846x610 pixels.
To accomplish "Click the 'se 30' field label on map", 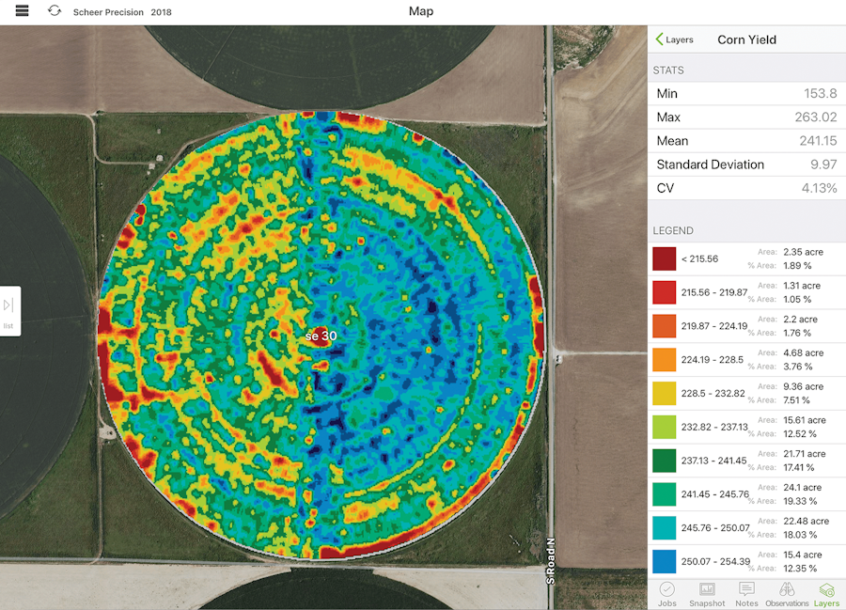I will point(321,336).
